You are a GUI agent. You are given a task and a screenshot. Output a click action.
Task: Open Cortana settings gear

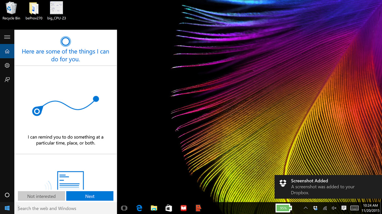coord(7,65)
